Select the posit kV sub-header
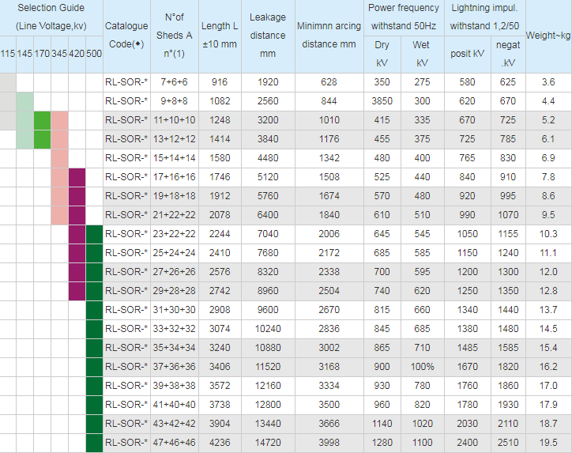 pyautogui.click(x=467, y=54)
